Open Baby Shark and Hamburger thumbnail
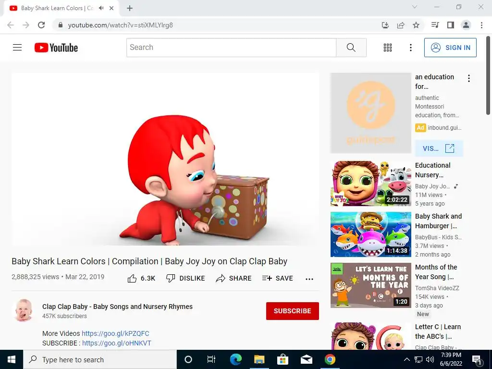Image resolution: width=492 pixels, height=369 pixels. [x=370, y=234]
